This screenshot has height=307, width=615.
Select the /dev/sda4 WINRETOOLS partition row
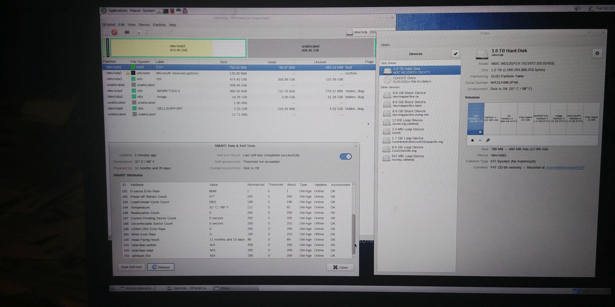click(239, 91)
